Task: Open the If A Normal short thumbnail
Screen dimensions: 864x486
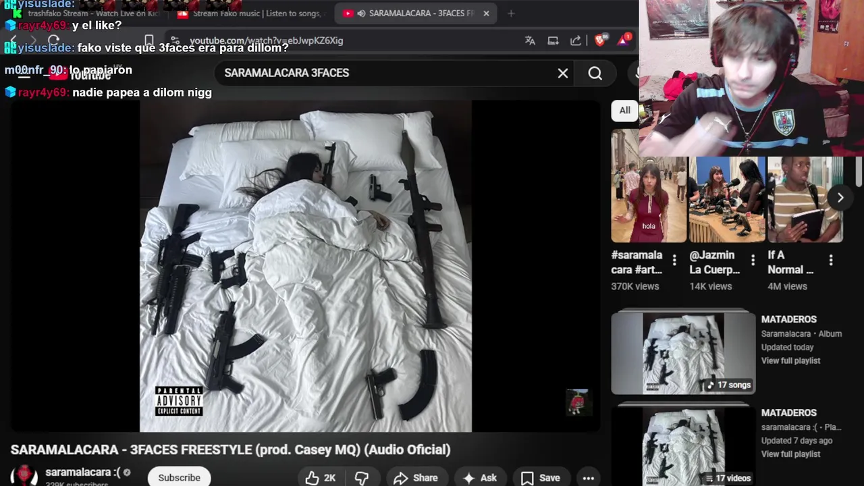Action: (x=805, y=199)
